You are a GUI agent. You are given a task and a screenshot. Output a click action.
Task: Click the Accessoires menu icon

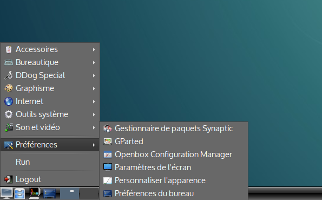click(x=9, y=49)
